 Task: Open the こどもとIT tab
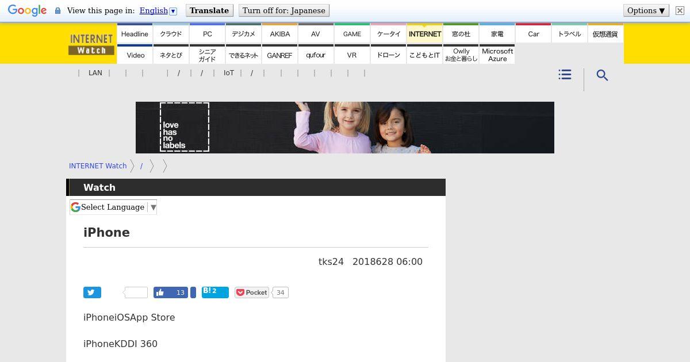click(424, 55)
